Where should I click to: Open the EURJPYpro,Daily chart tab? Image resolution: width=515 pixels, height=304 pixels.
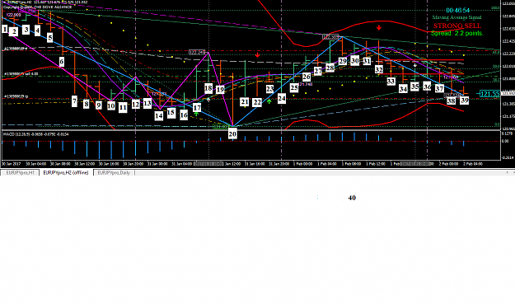coord(114,173)
